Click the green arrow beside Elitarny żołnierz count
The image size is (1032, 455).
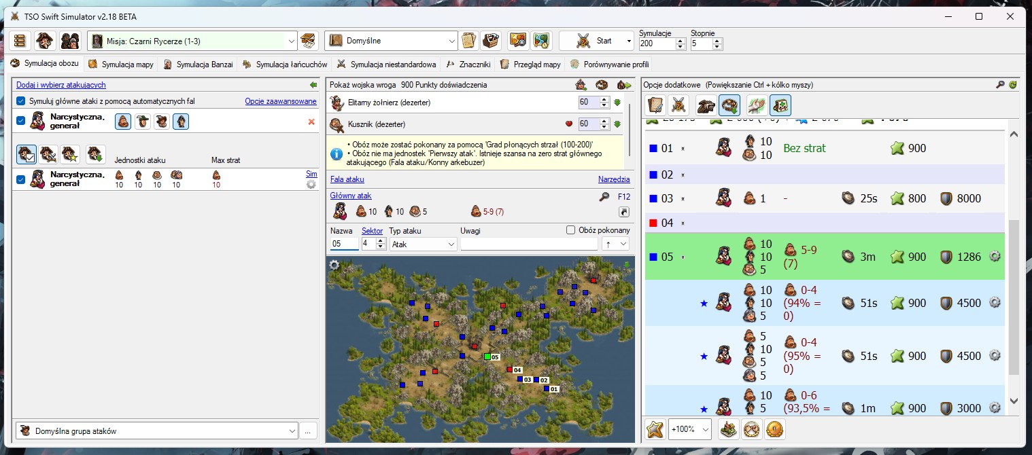617,103
